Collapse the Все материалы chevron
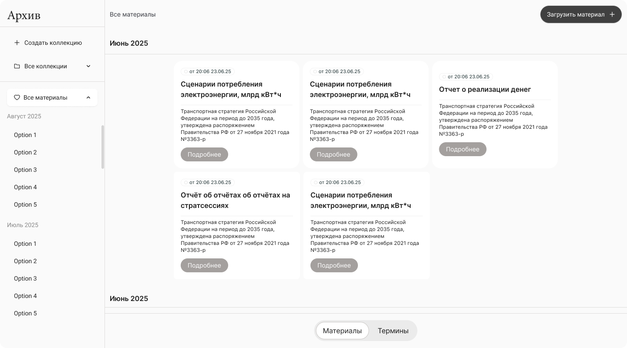627x348 pixels. pyautogui.click(x=88, y=97)
